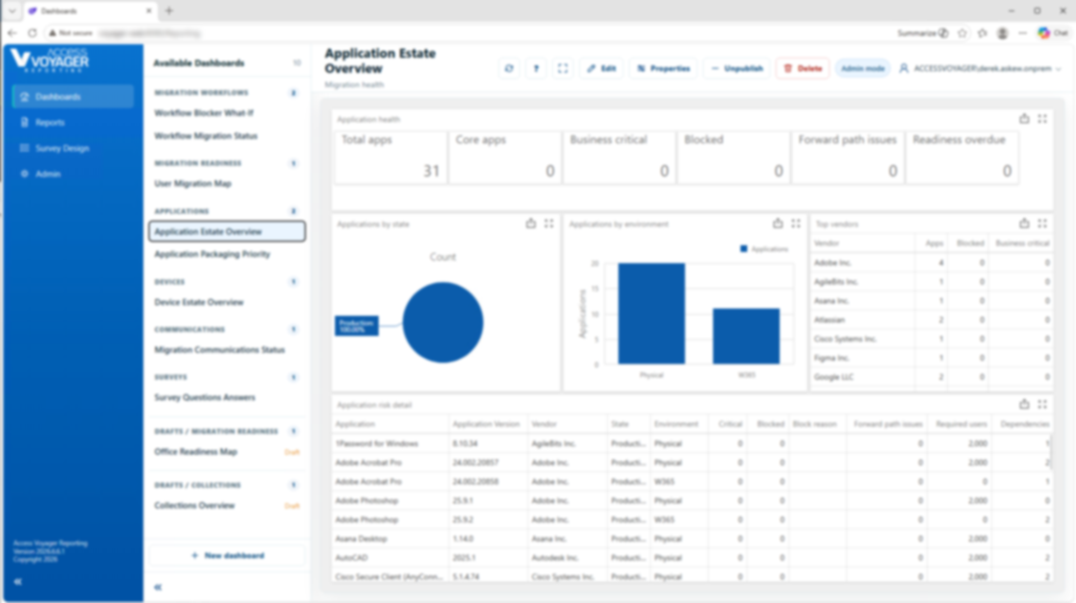Maximize the Applications by environment chart

[795, 223]
